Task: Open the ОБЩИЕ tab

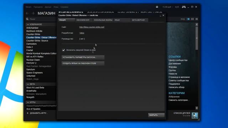Action: click(67, 20)
